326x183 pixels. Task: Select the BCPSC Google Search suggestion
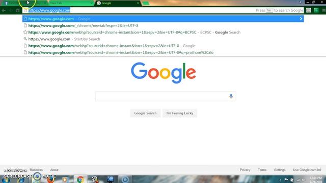click(163, 32)
